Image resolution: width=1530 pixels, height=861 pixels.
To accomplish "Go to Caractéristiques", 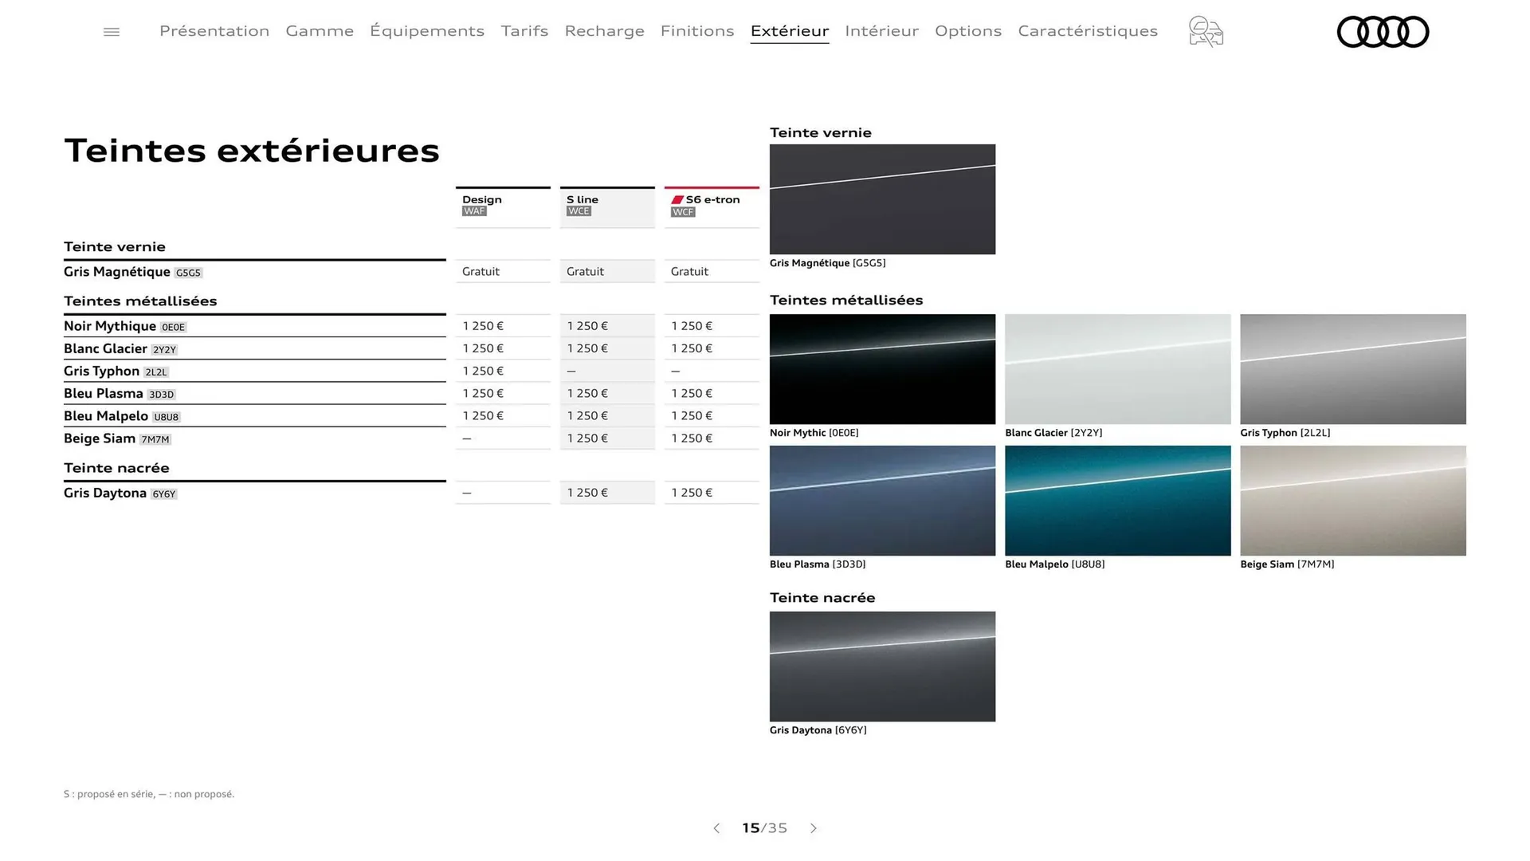I will (1088, 31).
